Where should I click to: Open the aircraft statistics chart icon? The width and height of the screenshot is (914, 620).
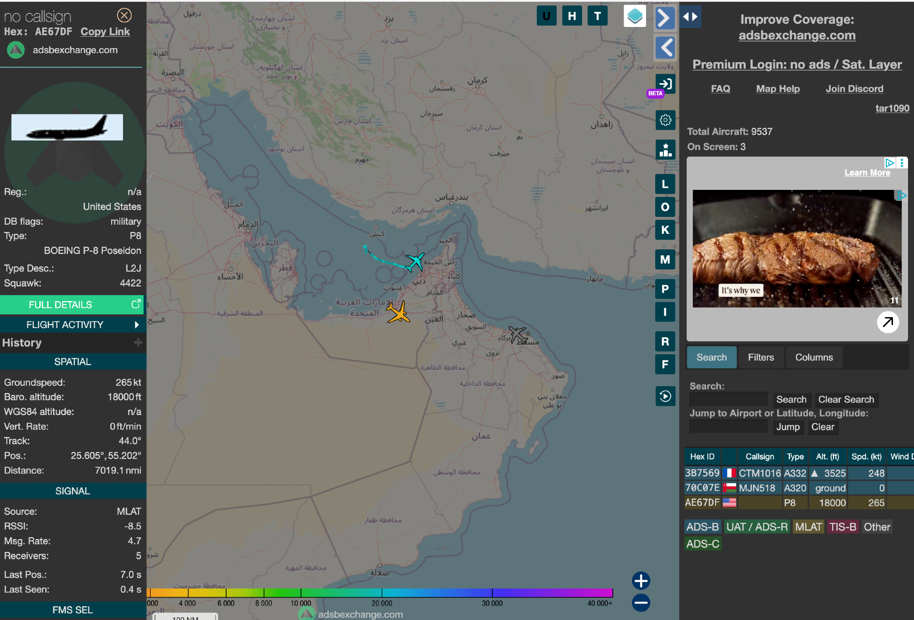click(665, 150)
